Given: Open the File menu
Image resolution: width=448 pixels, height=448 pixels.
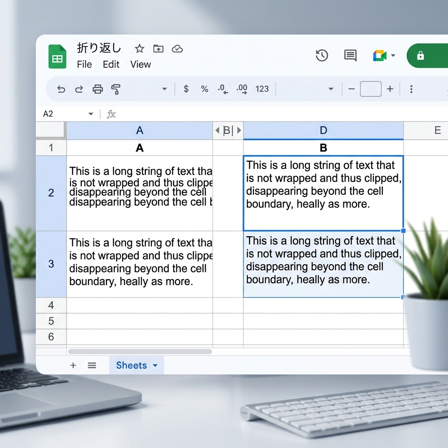Looking at the screenshot, I should point(84,64).
